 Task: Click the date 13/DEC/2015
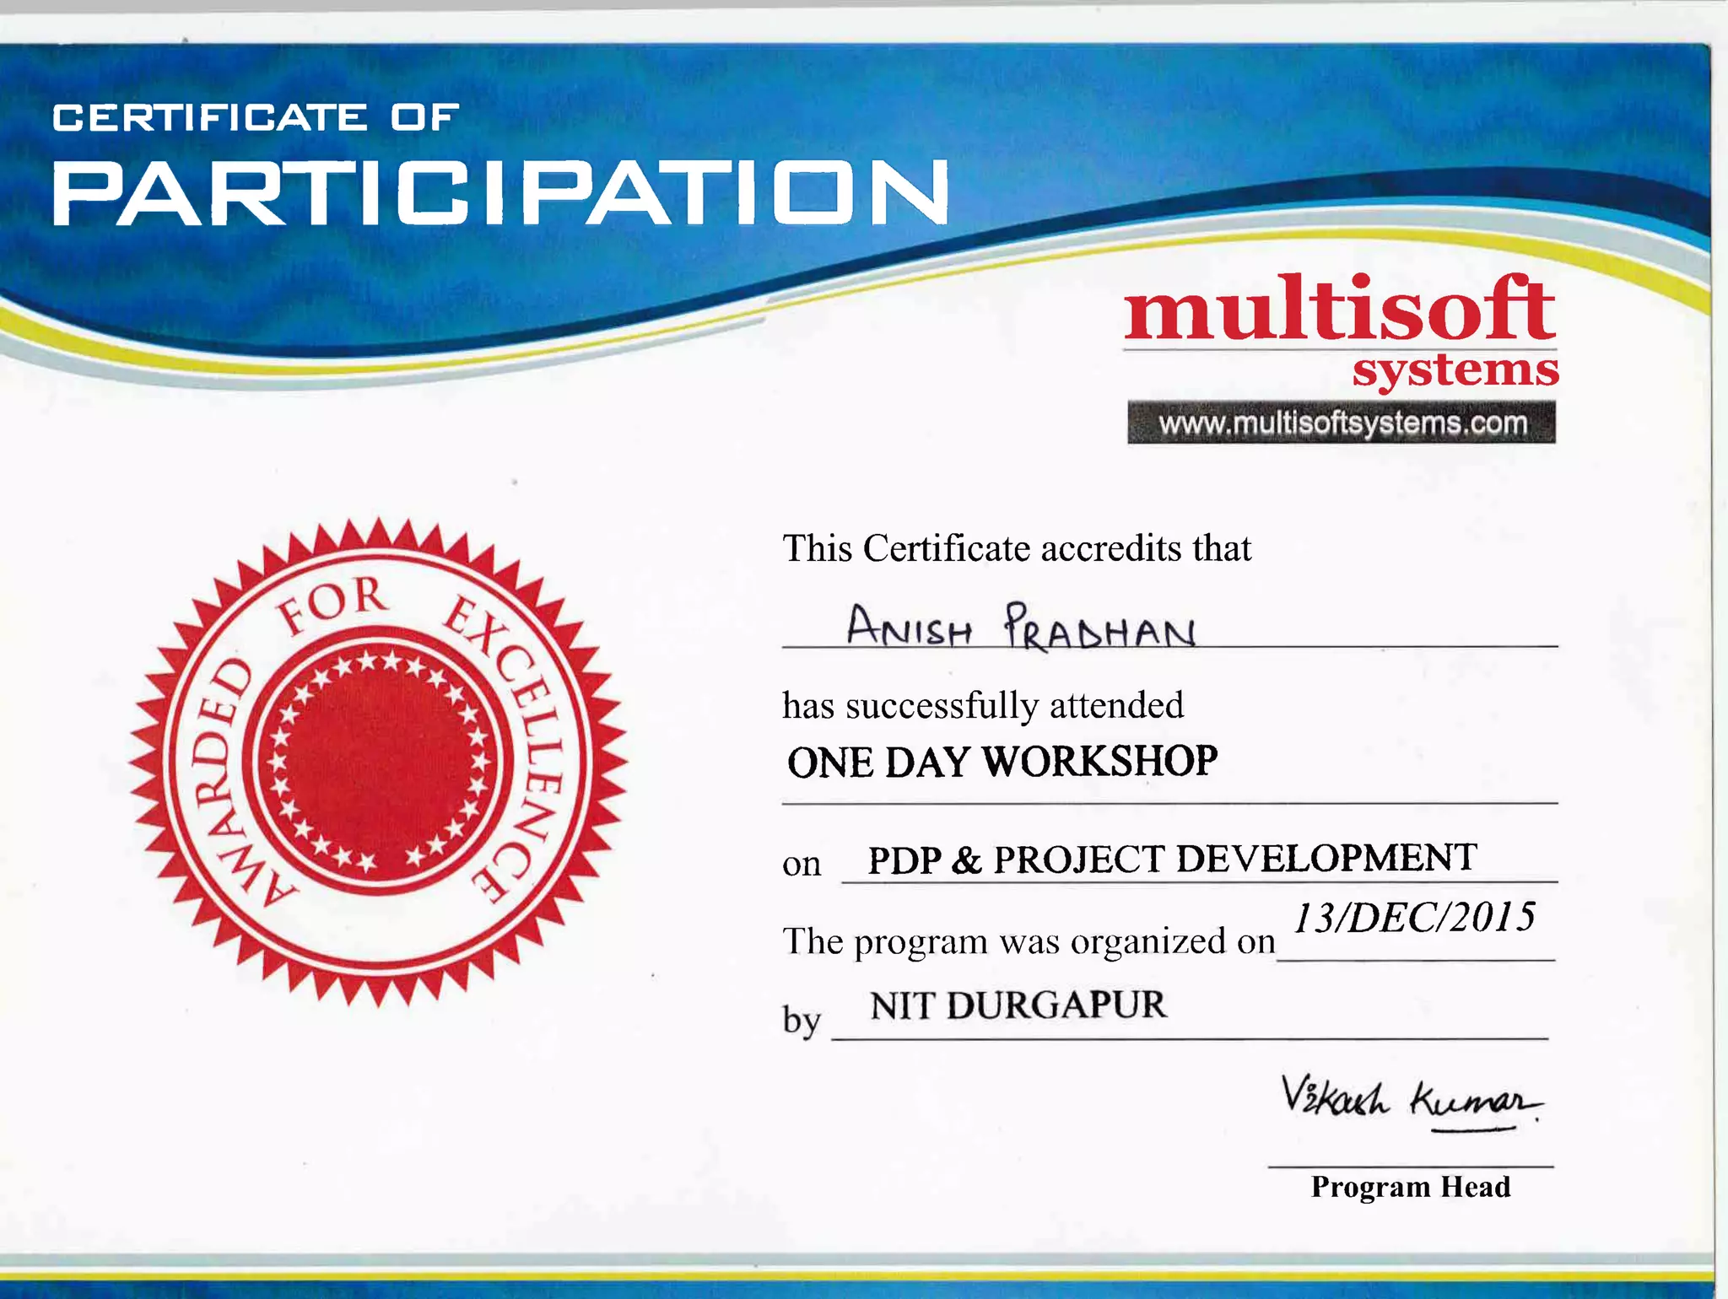point(1414,918)
